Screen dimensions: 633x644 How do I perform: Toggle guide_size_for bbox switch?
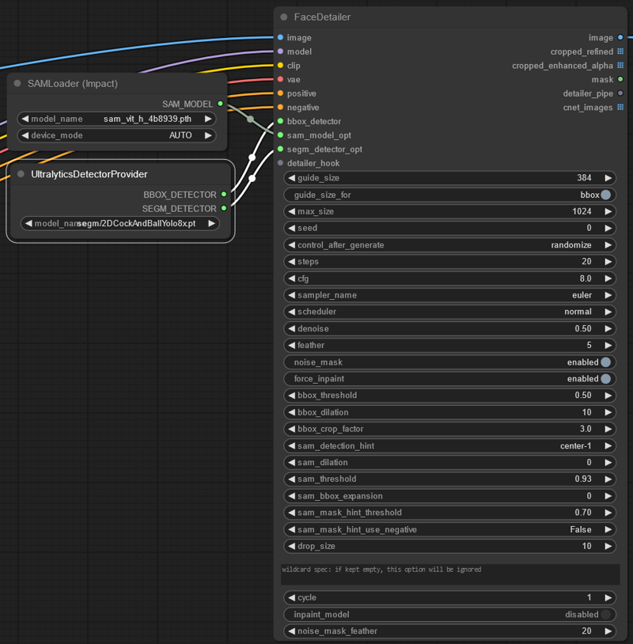pos(605,195)
